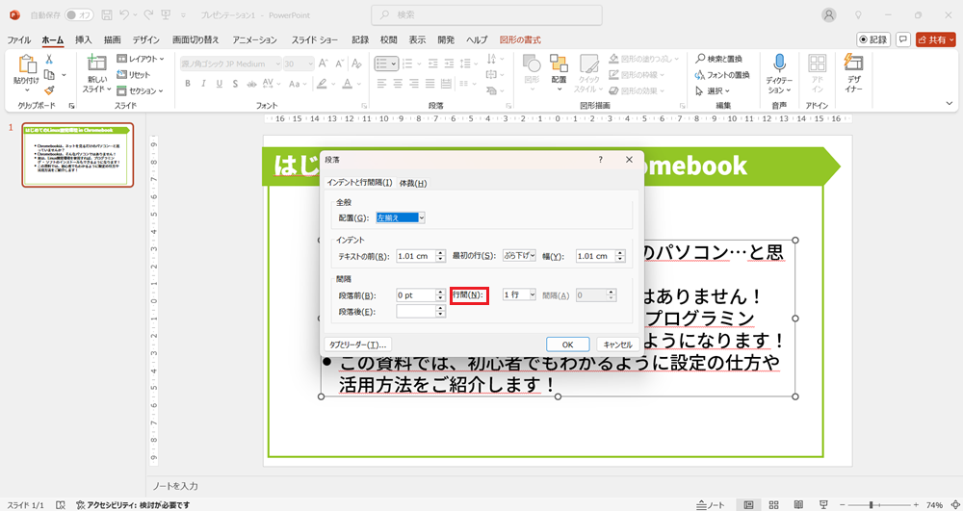Switch to Slide Sorter view icon

point(774,505)
